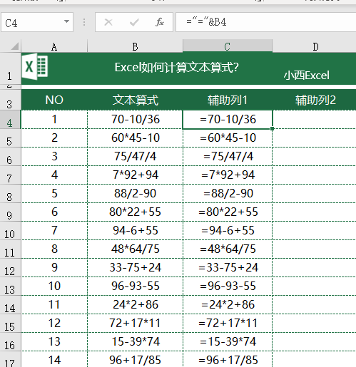Click the NO header cell
The height and width of the screenshot is (367, 356).
click(x=54, y=100)
